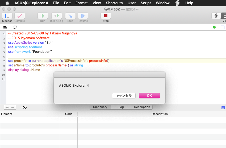226x148 pixels.
Task: Switch to the Dictionary tab
Action: click(100, 107)
